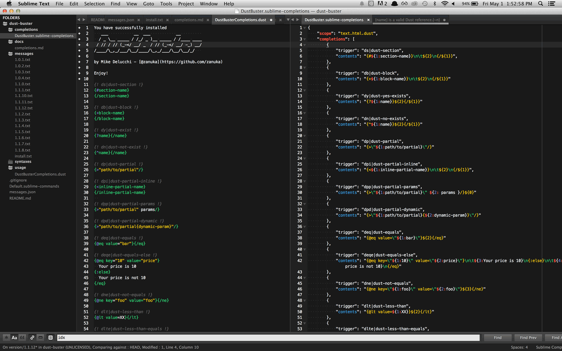Fold the completions array at line 3

304,39
